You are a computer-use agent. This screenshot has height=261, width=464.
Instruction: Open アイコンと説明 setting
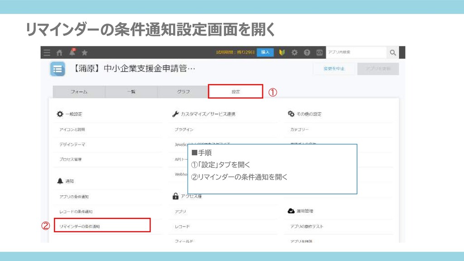point(72,129)
